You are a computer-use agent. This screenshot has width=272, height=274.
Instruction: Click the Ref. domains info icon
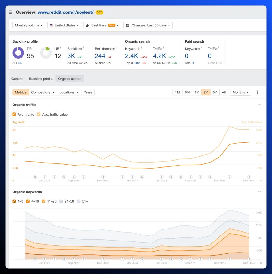[x=116, y=48]
